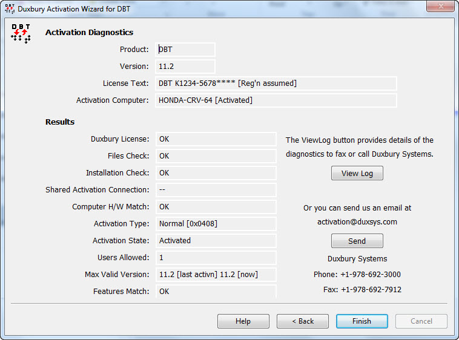
Task: Click the Users Allowed field
Action: (216, 258)
